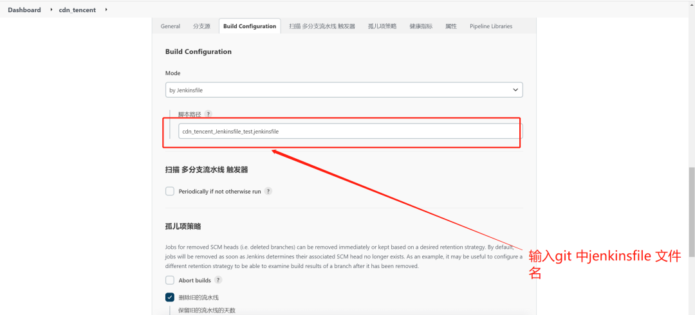Open help icon beside Abort builds

[x=218, y=280]
